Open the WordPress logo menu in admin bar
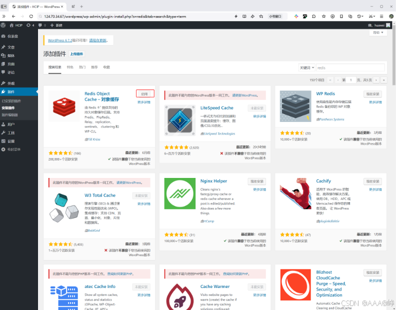Image resolution: width=396 pixels, height=310 pixels. [3, 25]
